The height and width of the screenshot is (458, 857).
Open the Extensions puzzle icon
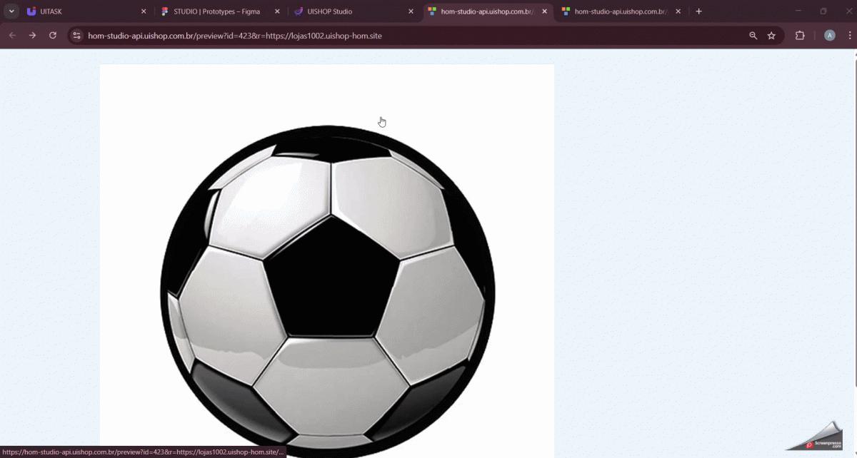pos(800,36)
